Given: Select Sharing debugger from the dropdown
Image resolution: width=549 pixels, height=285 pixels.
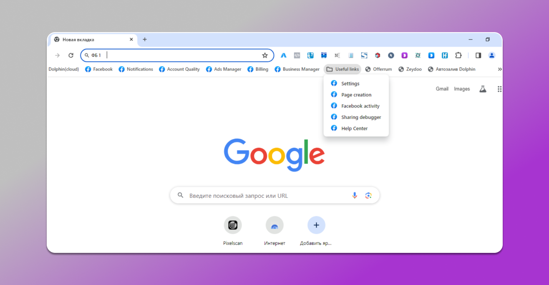Looking at the screenshot, I should pos(361,117).
